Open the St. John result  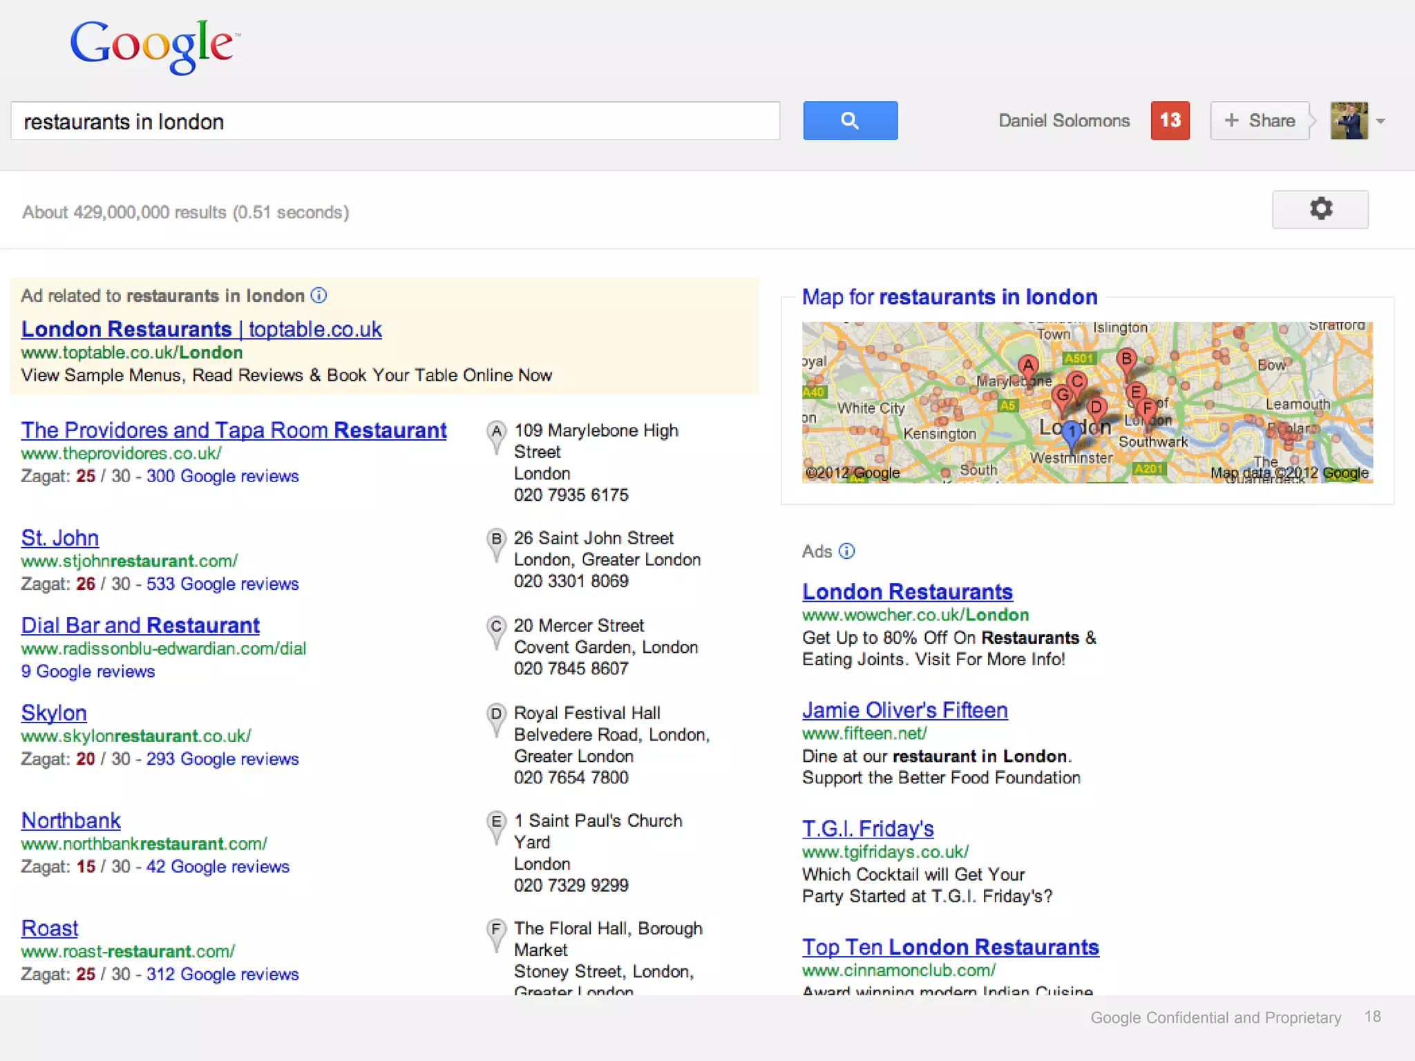coord(59,538)
